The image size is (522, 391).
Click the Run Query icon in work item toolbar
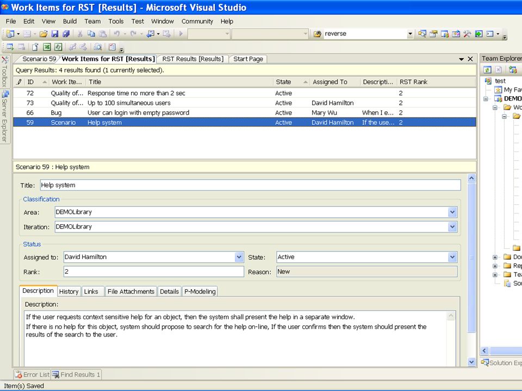tap(10, 47)
